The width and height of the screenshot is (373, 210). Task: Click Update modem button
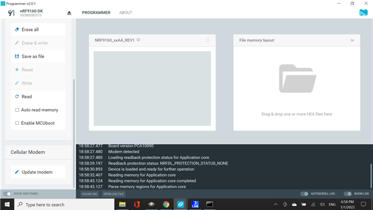[x=38, y=172]
